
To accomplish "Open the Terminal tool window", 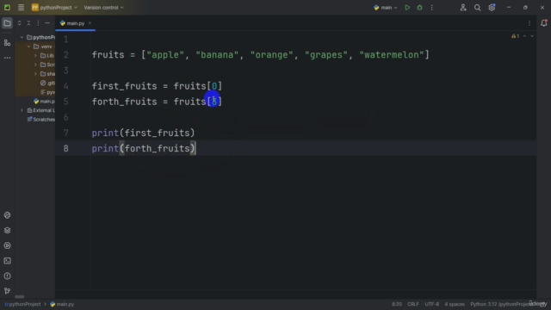I will point(7,260).
